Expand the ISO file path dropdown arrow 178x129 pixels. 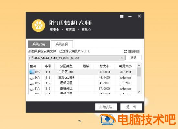(122, 58)
